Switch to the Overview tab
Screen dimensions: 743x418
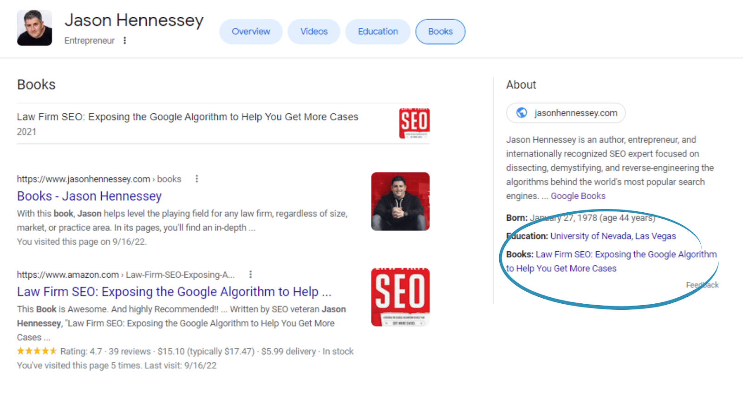coord(251,32)
